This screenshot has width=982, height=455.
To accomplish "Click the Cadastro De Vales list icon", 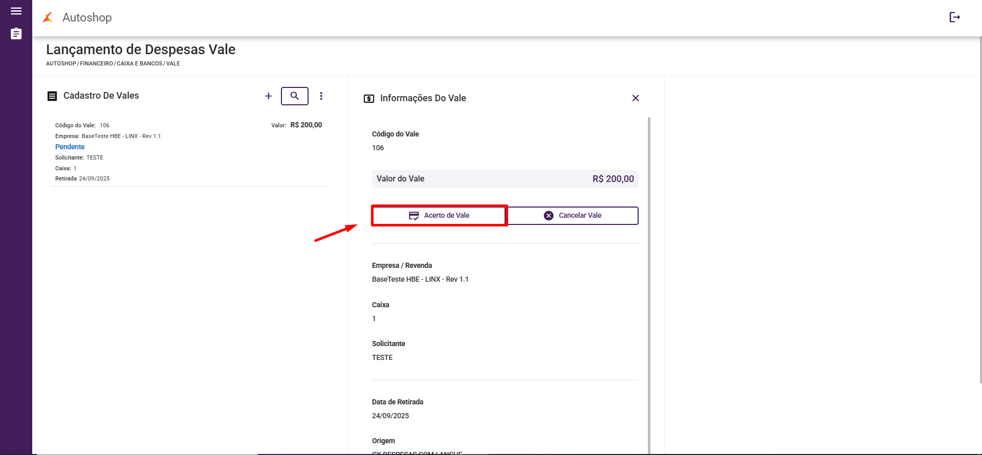I will 52,96.
